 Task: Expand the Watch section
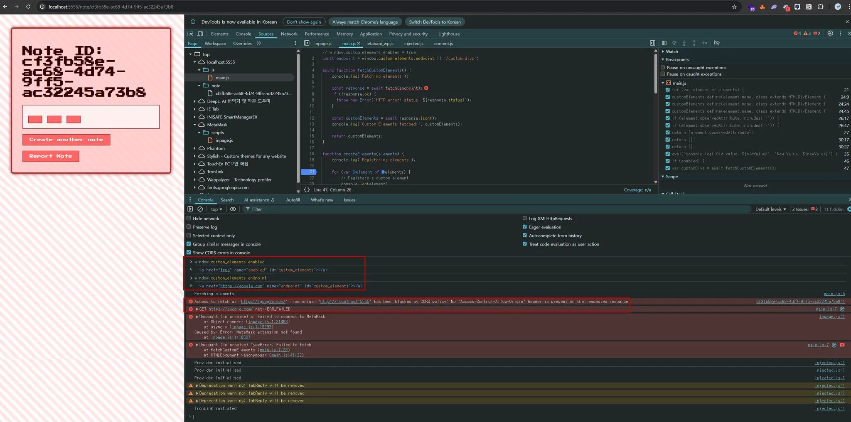point(671,52)
